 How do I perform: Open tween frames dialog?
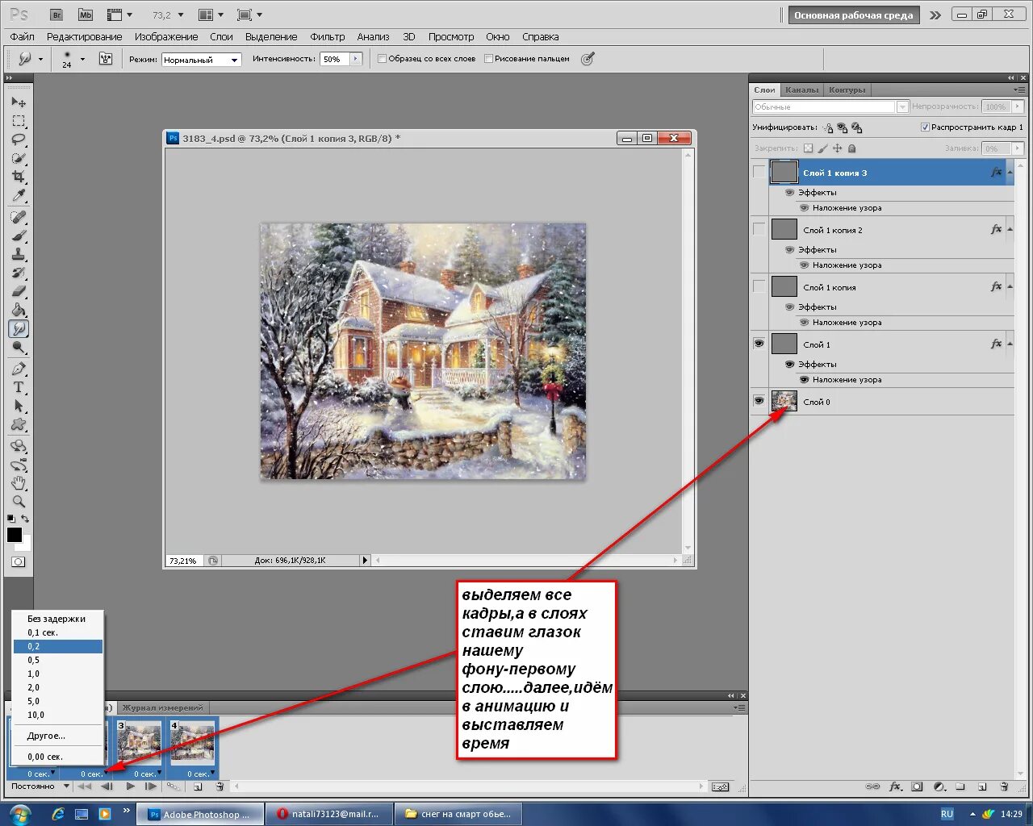coord(174,786)
